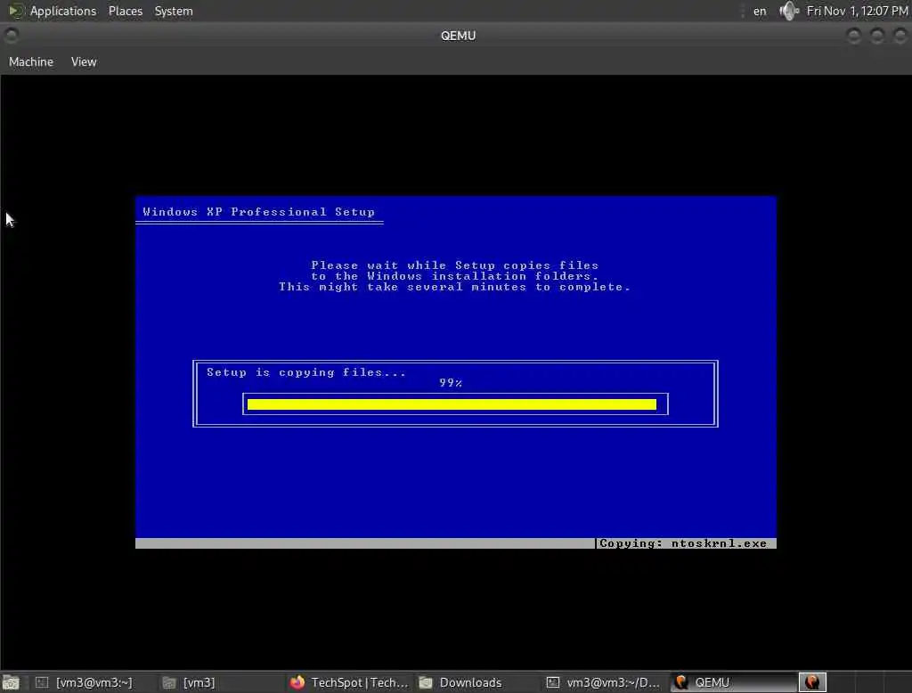Click the QEMU icon in the taskbar entry
Image resolution: width=912 pixels, height=693 pixels.
pyautogui.click(x=681, y=682)
